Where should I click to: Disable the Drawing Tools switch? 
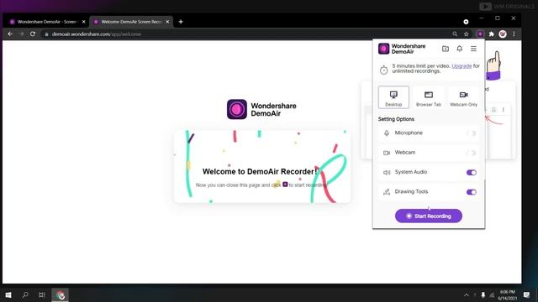(x=472, y=192)
